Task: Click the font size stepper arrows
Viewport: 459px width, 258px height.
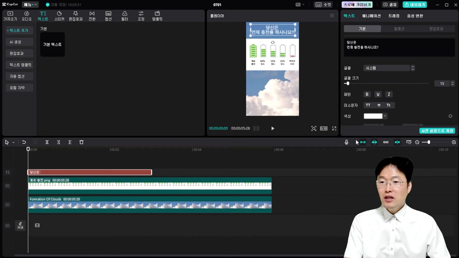Action: coord(453,84)
